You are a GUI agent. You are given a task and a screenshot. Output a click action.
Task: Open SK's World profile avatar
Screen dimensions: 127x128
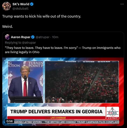(x=6, y=6)
